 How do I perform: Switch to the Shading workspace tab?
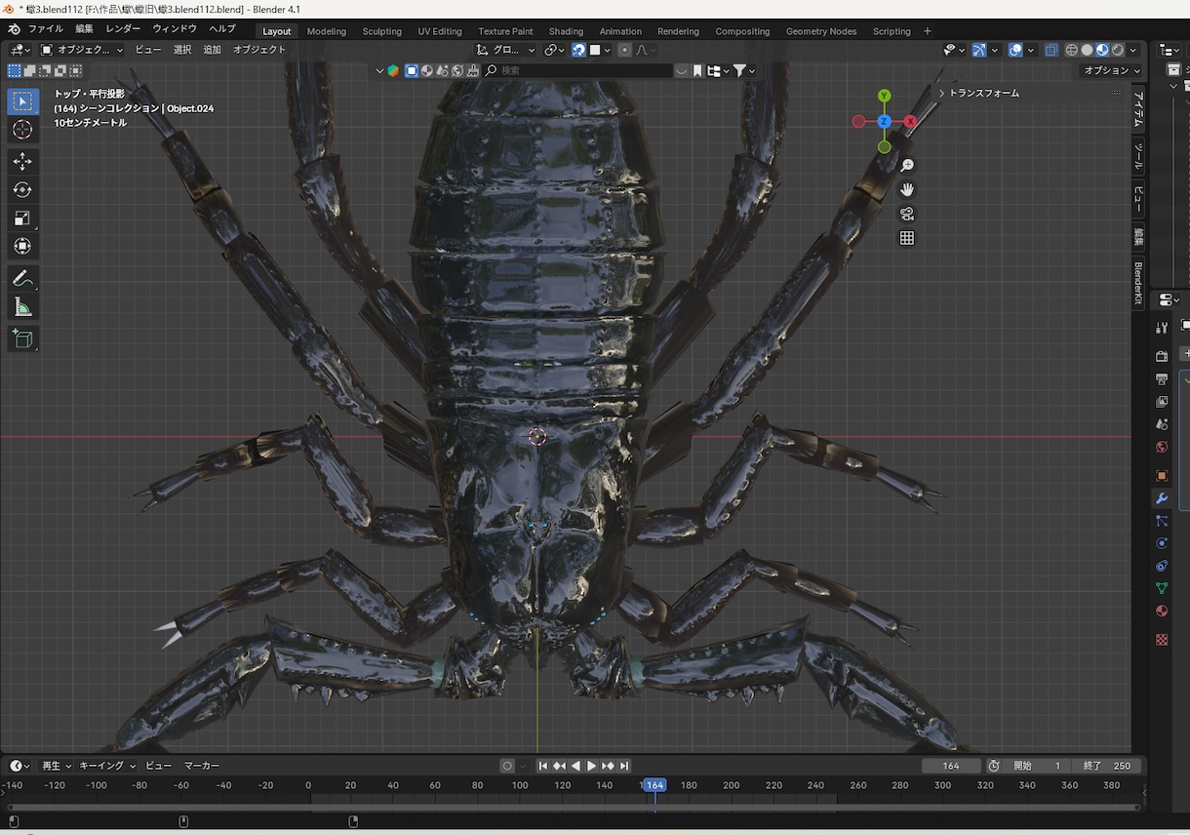coord(566,31)
